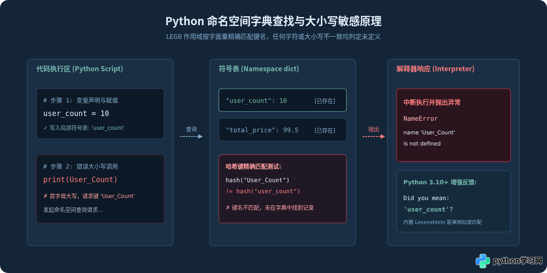Select the line hash("User_Count")
This screenshot has height=273, width=547.
click(258, 180)
